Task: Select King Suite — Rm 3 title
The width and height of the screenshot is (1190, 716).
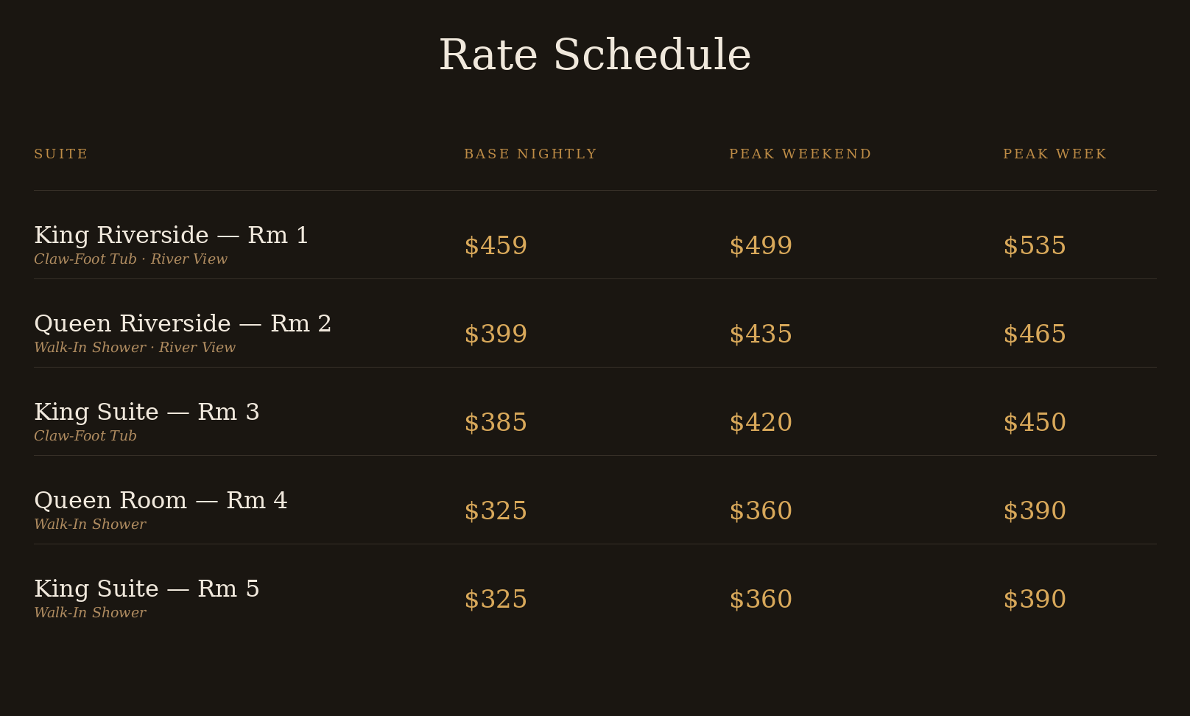Action: coord(147,412)
